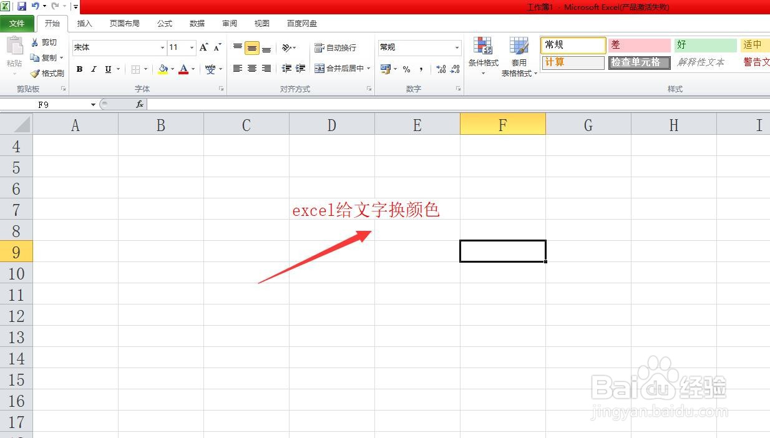Click the Decrease Font Size icon

(x=217, y=47)
